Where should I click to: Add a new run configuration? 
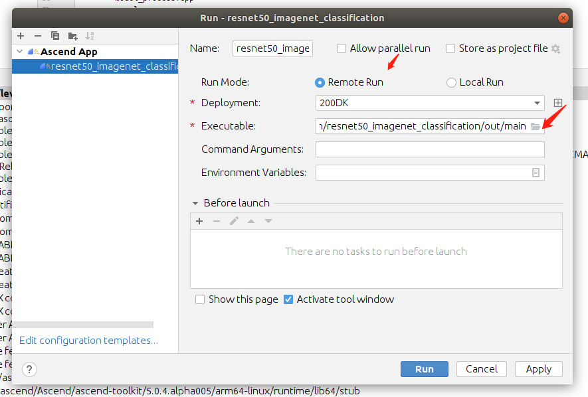pyautogui.click(x=21, y=35)
